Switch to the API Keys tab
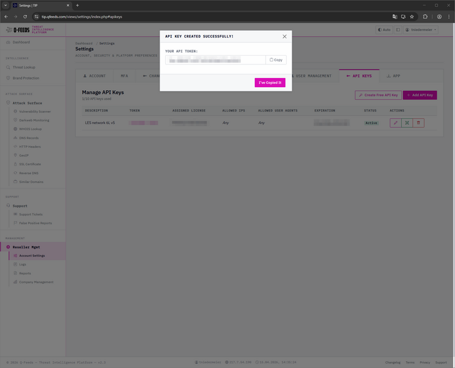Screen dimensions: 455x368 [359, 76]
